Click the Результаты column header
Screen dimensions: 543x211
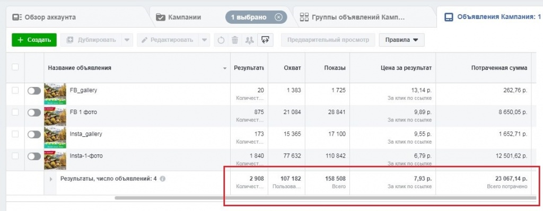(x=249, y=68)
